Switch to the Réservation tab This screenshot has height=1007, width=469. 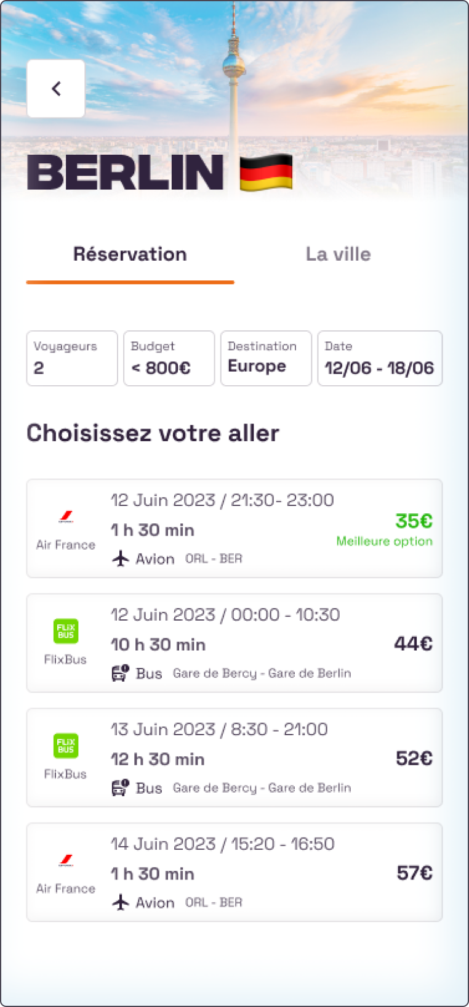pos(130,255)
